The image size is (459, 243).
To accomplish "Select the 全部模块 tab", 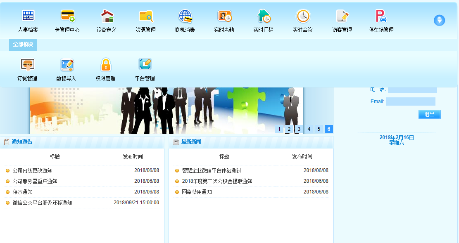I will click(23, 45).
